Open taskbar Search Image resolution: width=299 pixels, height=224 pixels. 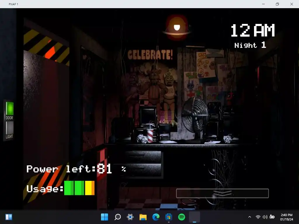click(117, 217)
